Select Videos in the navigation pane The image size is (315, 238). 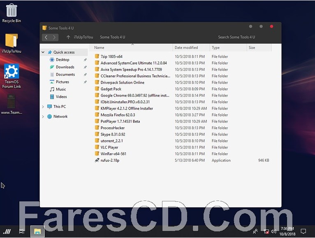(x=61, y=97)
